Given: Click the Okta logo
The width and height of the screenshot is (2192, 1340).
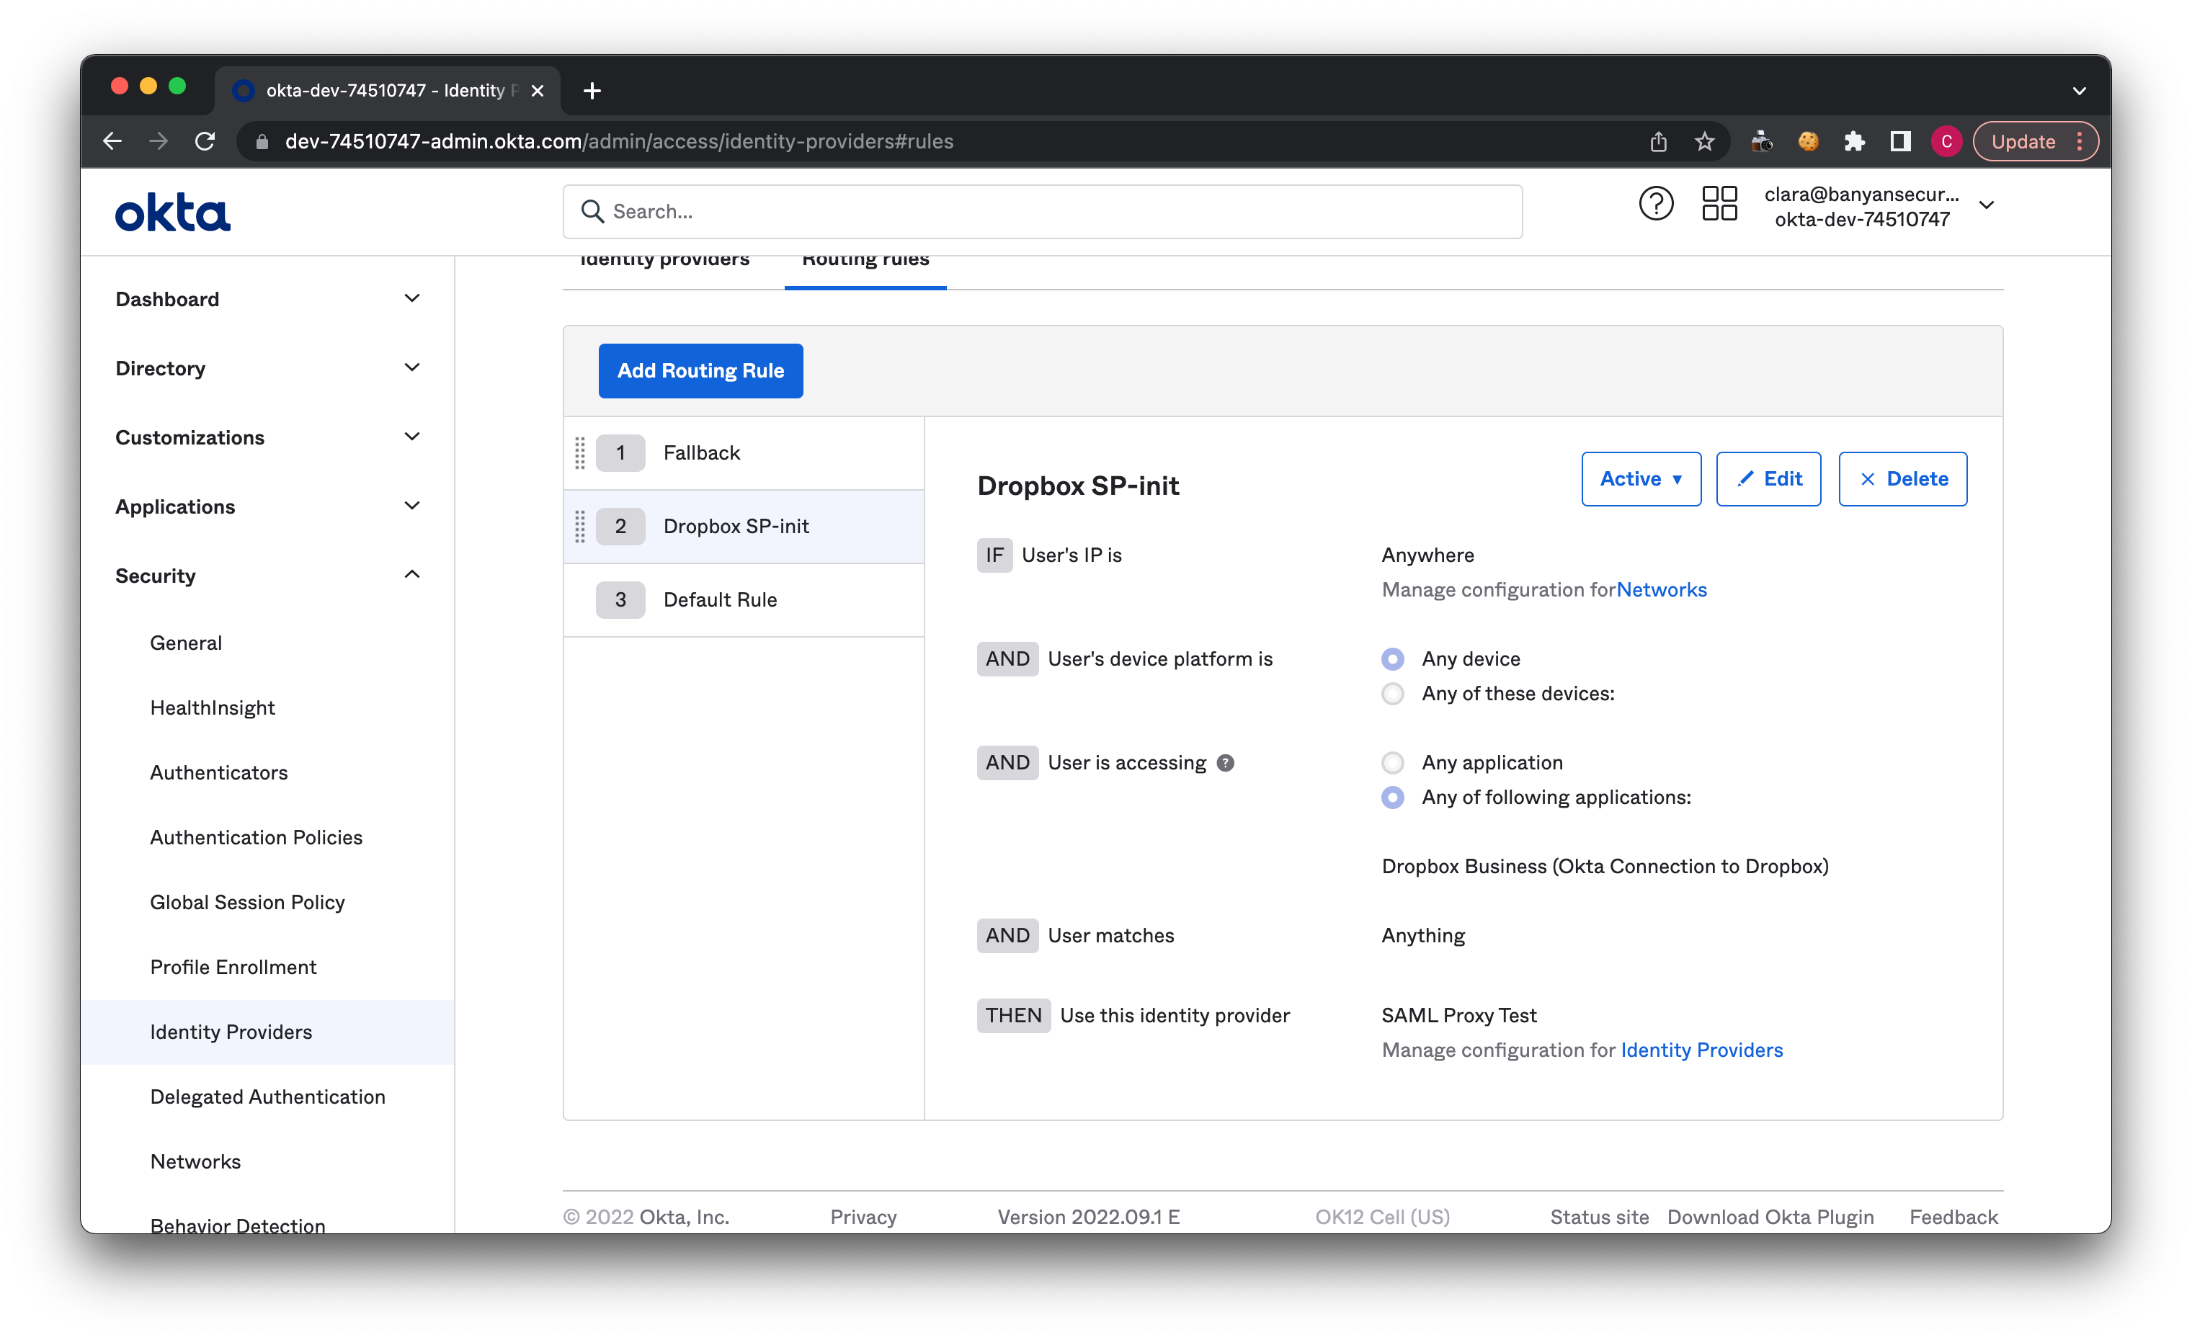Looking at the screenshot, I should pyautogui.click(x=173, y=212).
